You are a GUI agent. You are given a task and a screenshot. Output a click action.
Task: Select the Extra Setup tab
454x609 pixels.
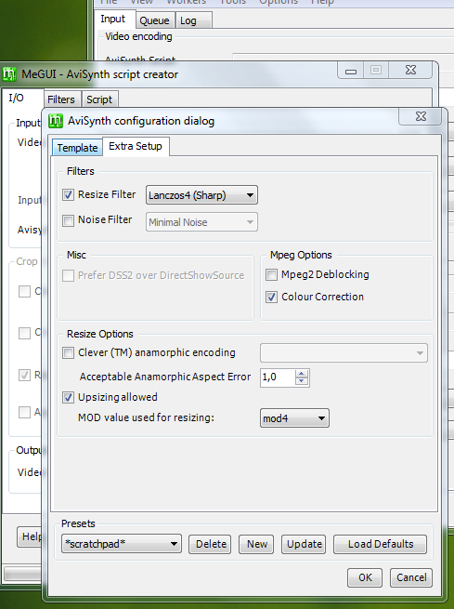pyautogui.click(x=136, y=146)
